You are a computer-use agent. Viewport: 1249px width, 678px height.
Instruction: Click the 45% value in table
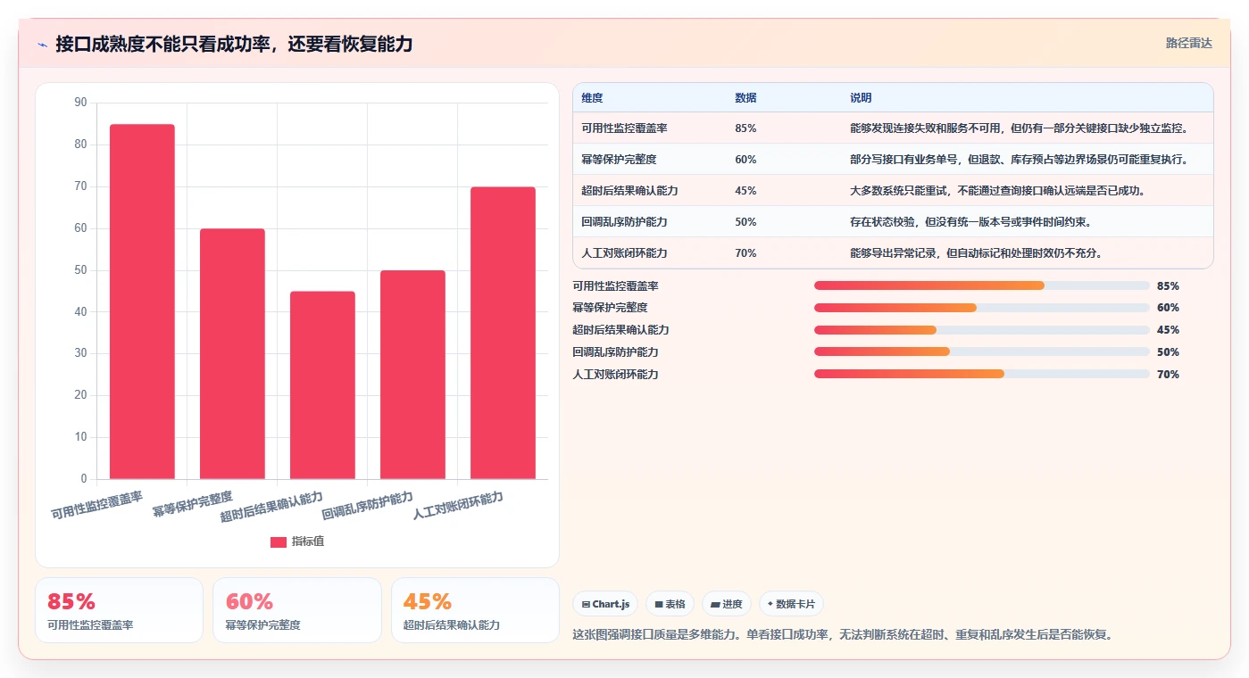(x=745, y=191)
